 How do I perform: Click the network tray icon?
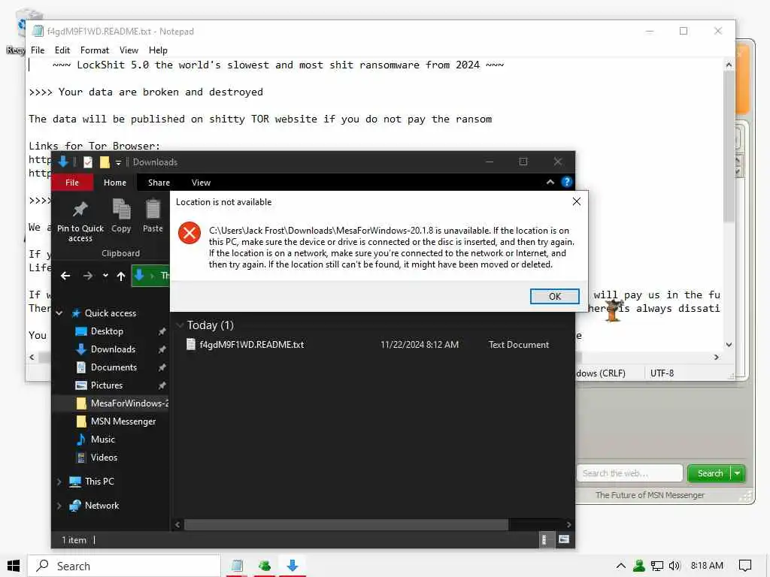point(657,566)
